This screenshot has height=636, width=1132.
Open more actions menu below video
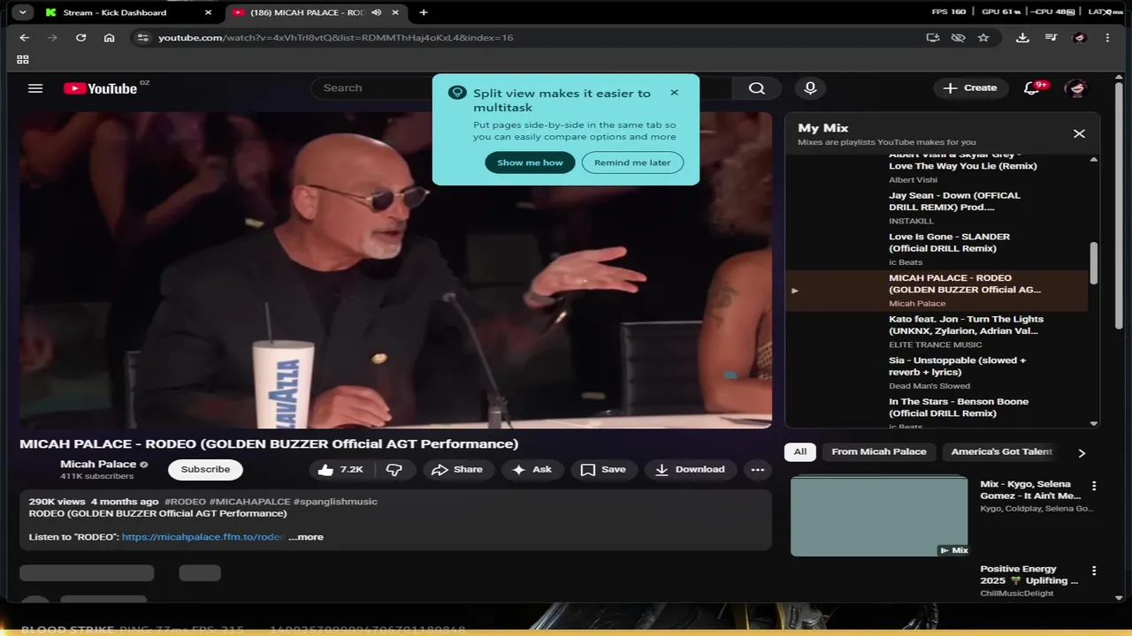point(758,470)
